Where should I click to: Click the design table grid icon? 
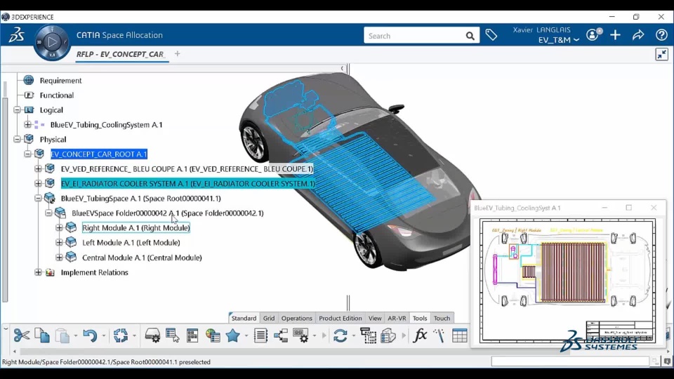(x=459, y=335)
